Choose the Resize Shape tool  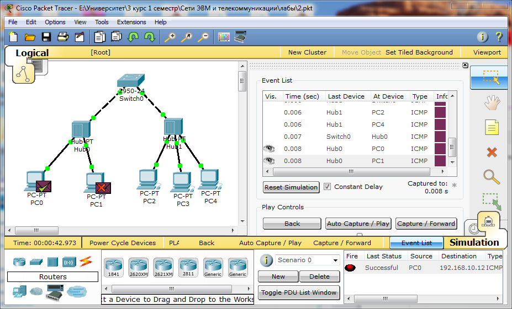point(492,202)
